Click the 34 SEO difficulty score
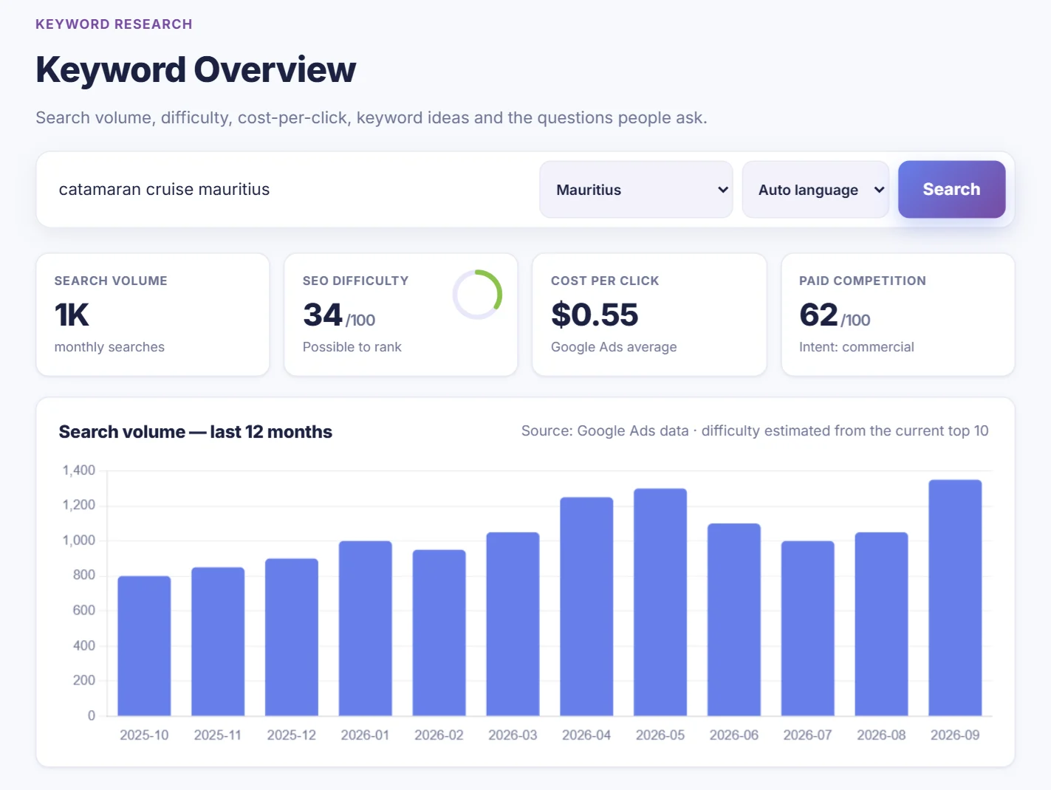The height and width of the screenshot is (790, 1051). click(323, 315)
